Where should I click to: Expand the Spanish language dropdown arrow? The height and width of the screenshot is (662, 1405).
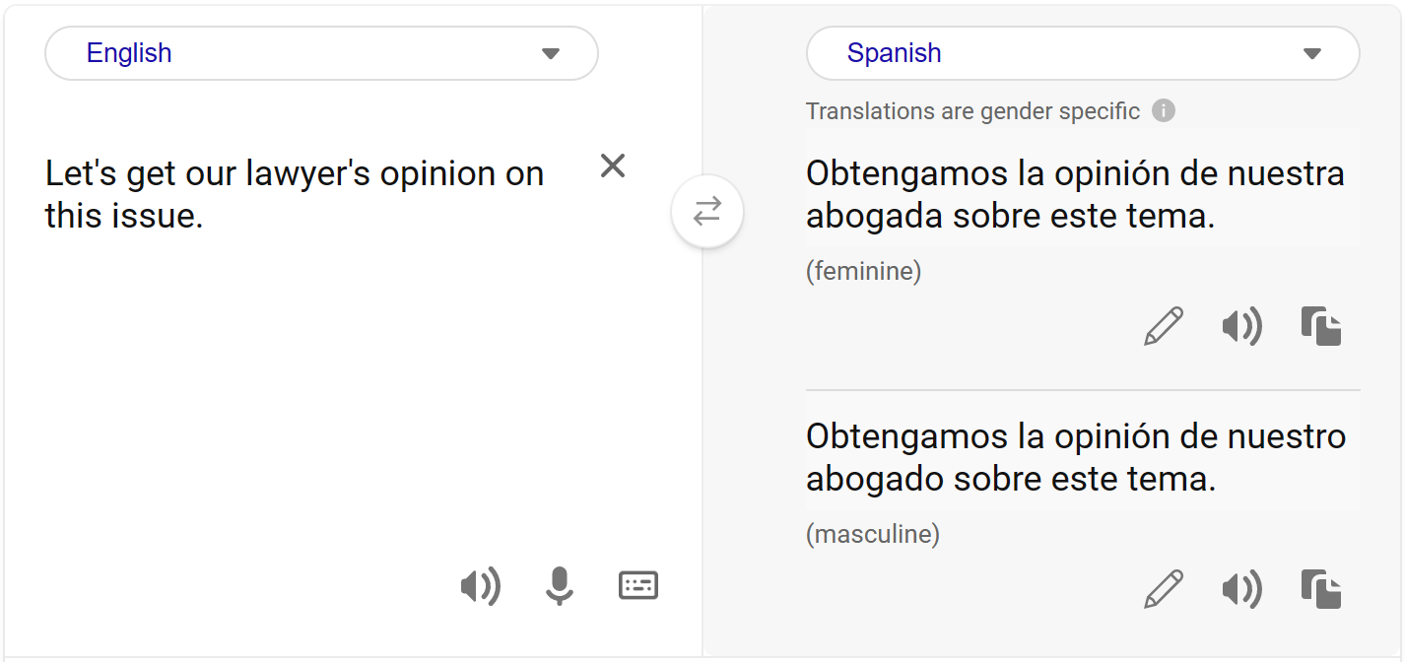[1311, 53]
